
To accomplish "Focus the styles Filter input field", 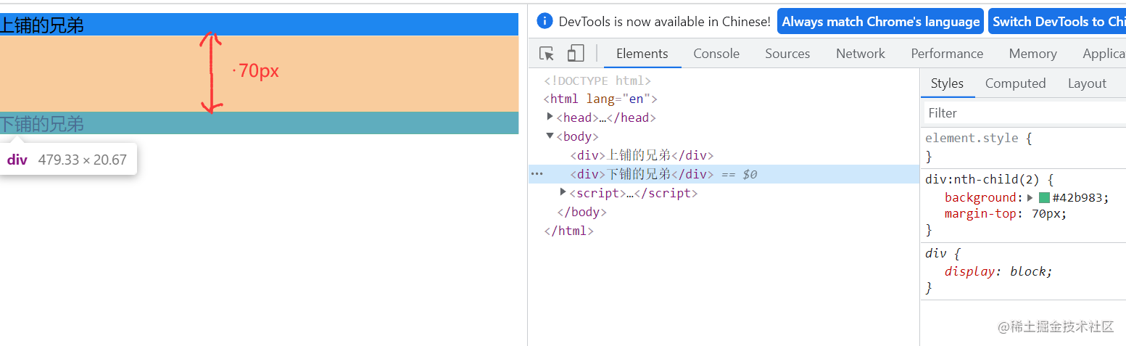I will 1024,113.
